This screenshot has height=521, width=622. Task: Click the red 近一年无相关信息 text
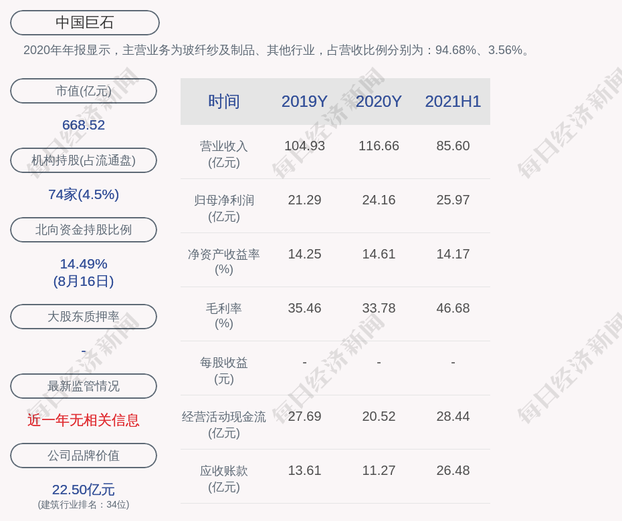84,420
